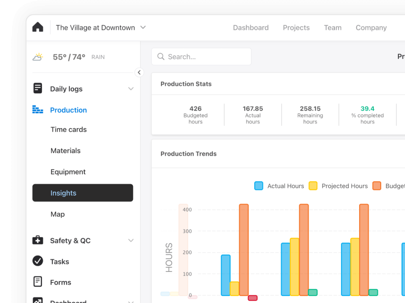
Task: Click the magnifier search icon
Action: click(x=161, y=56)
